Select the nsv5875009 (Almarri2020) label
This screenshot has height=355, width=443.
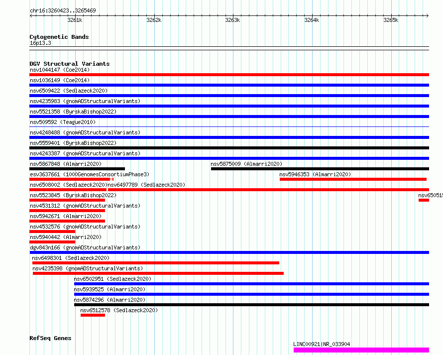[246, 164]
